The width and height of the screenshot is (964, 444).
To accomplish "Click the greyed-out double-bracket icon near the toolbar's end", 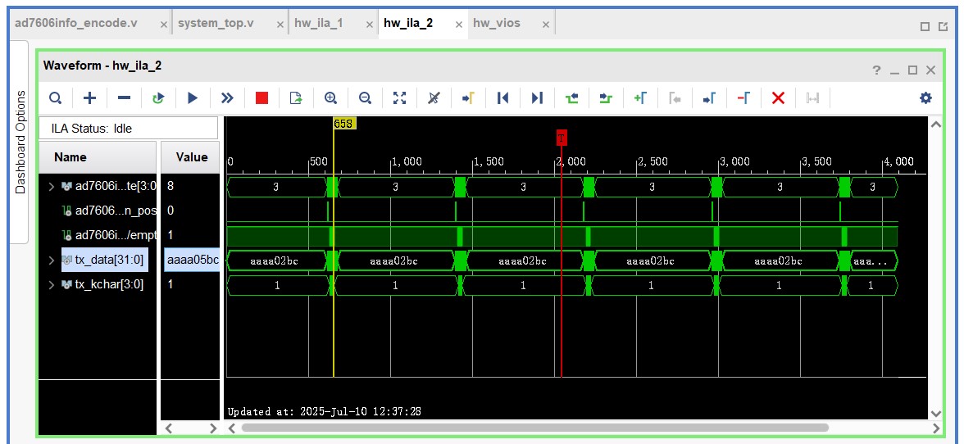I will (813, 97).
